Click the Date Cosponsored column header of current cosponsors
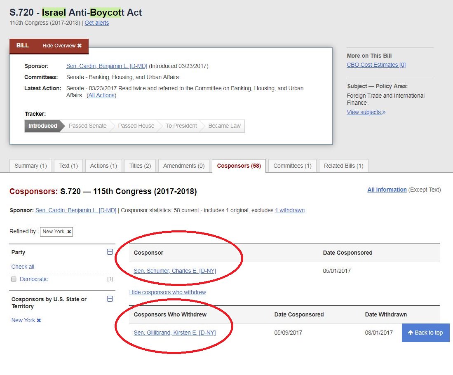This screenshot has height=375, width=453. click(347, 253)
